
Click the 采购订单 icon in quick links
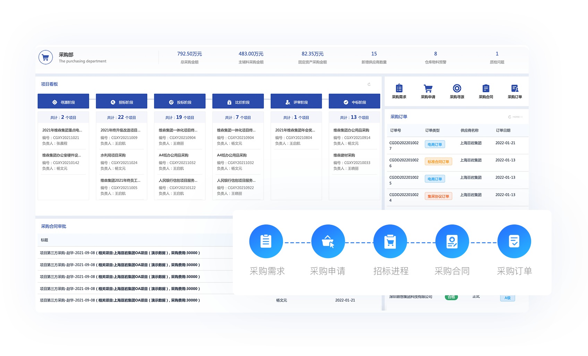515,88
